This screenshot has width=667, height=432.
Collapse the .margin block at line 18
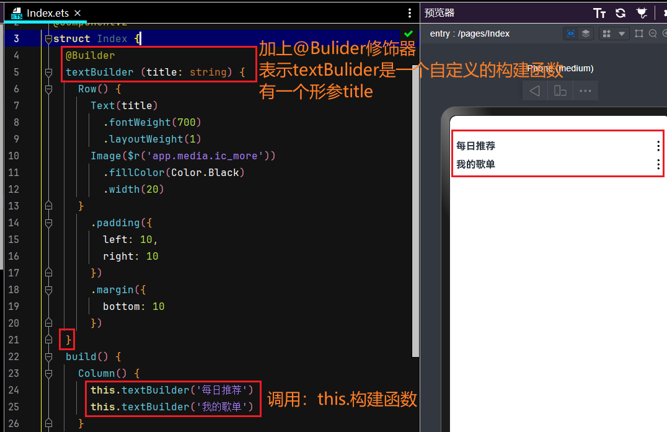pos(48,290)
